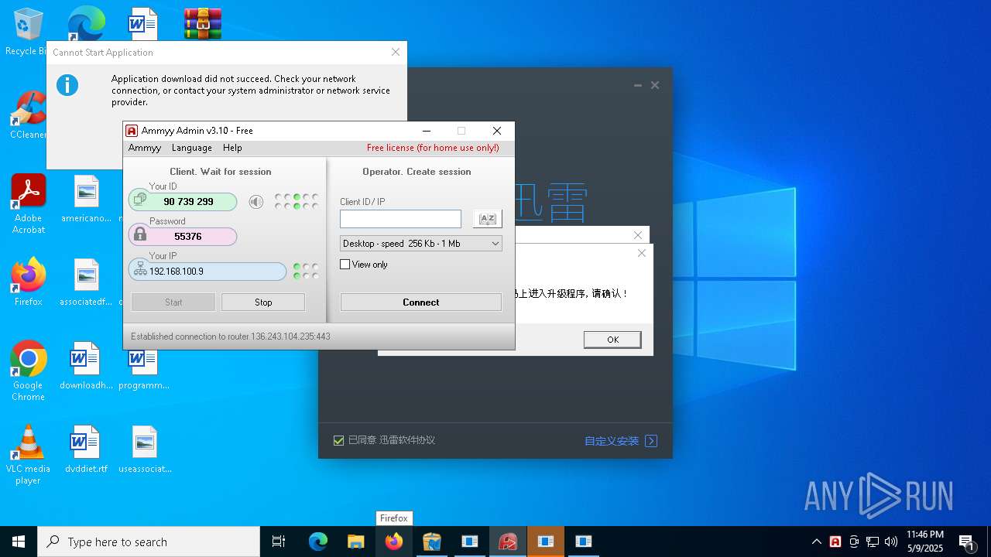Expand the Desktop speed dropdown
This screenshot has height=557, width=991.
click(x=421, y=244)
